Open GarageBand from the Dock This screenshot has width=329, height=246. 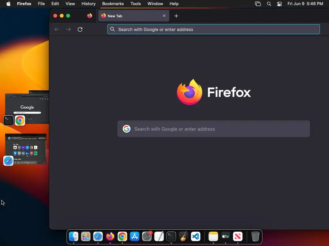pos(183,237)
